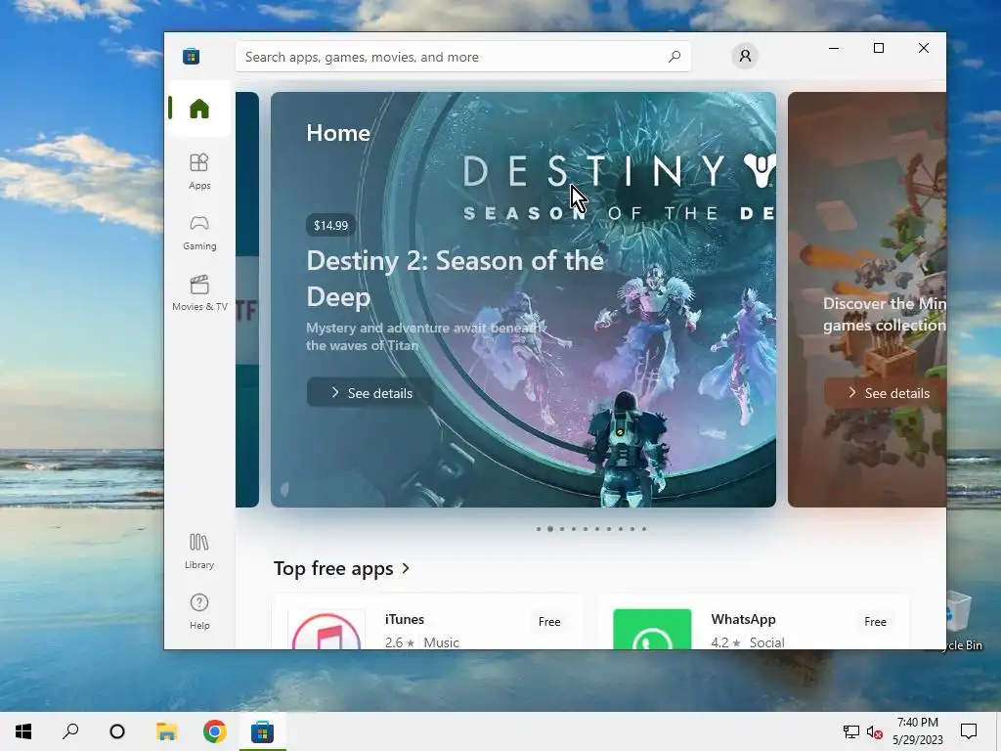Click the $14.99 price tag

tap(330, 225)
